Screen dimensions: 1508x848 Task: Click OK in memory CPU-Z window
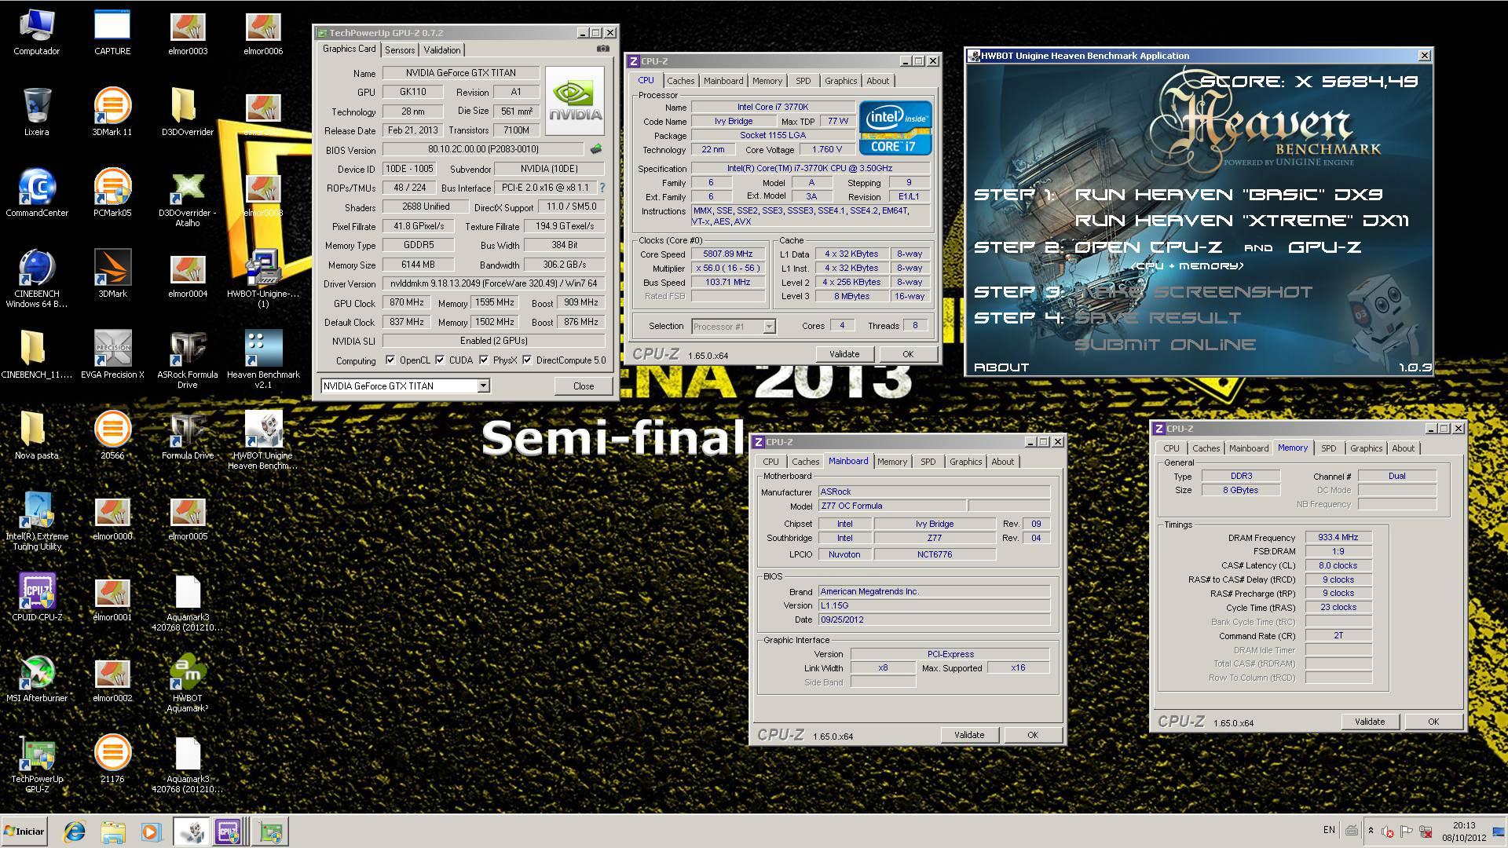1433,722
